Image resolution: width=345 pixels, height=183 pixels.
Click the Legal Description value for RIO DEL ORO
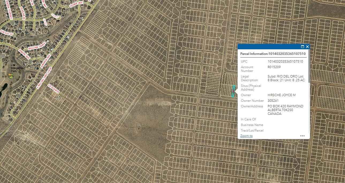[286, 78]
